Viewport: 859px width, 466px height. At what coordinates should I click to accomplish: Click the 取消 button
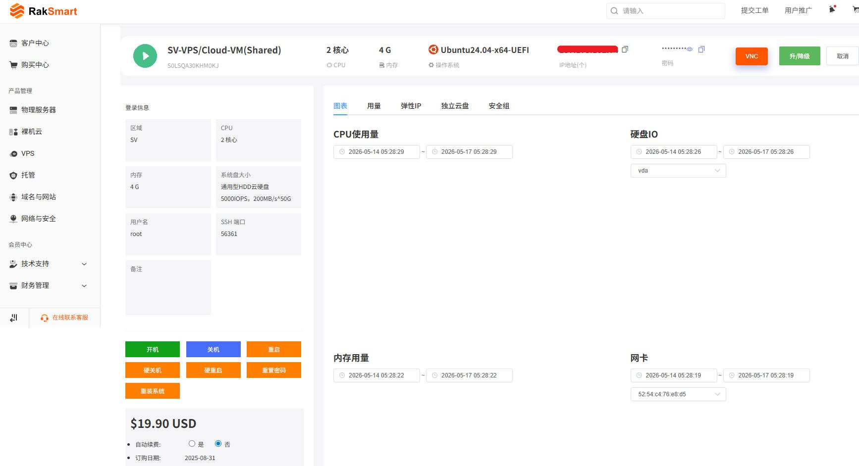[843, 56]
